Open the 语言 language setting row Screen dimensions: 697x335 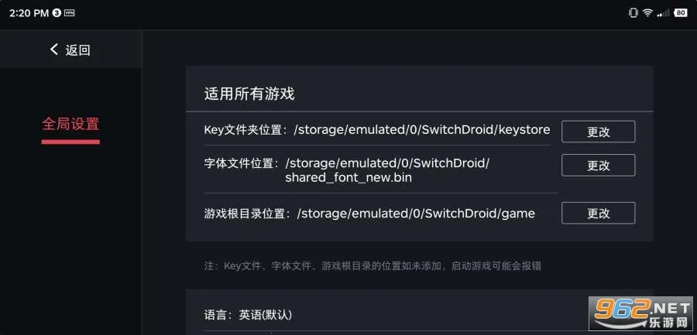(x=248, y=315)
